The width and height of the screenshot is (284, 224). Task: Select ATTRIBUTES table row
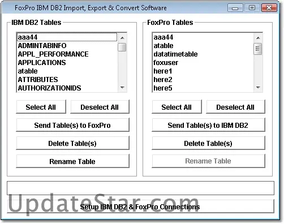67,80
